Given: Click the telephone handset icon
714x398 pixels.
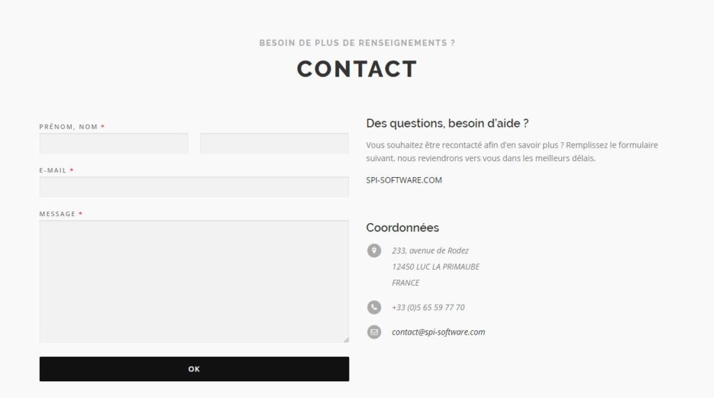Looking at the screenshot, I should (374, 307).
